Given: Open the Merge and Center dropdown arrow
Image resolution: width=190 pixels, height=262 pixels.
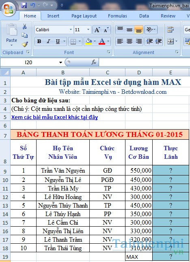Looking at the screenshot, I should pyautogui.click(x=176, y=41).
